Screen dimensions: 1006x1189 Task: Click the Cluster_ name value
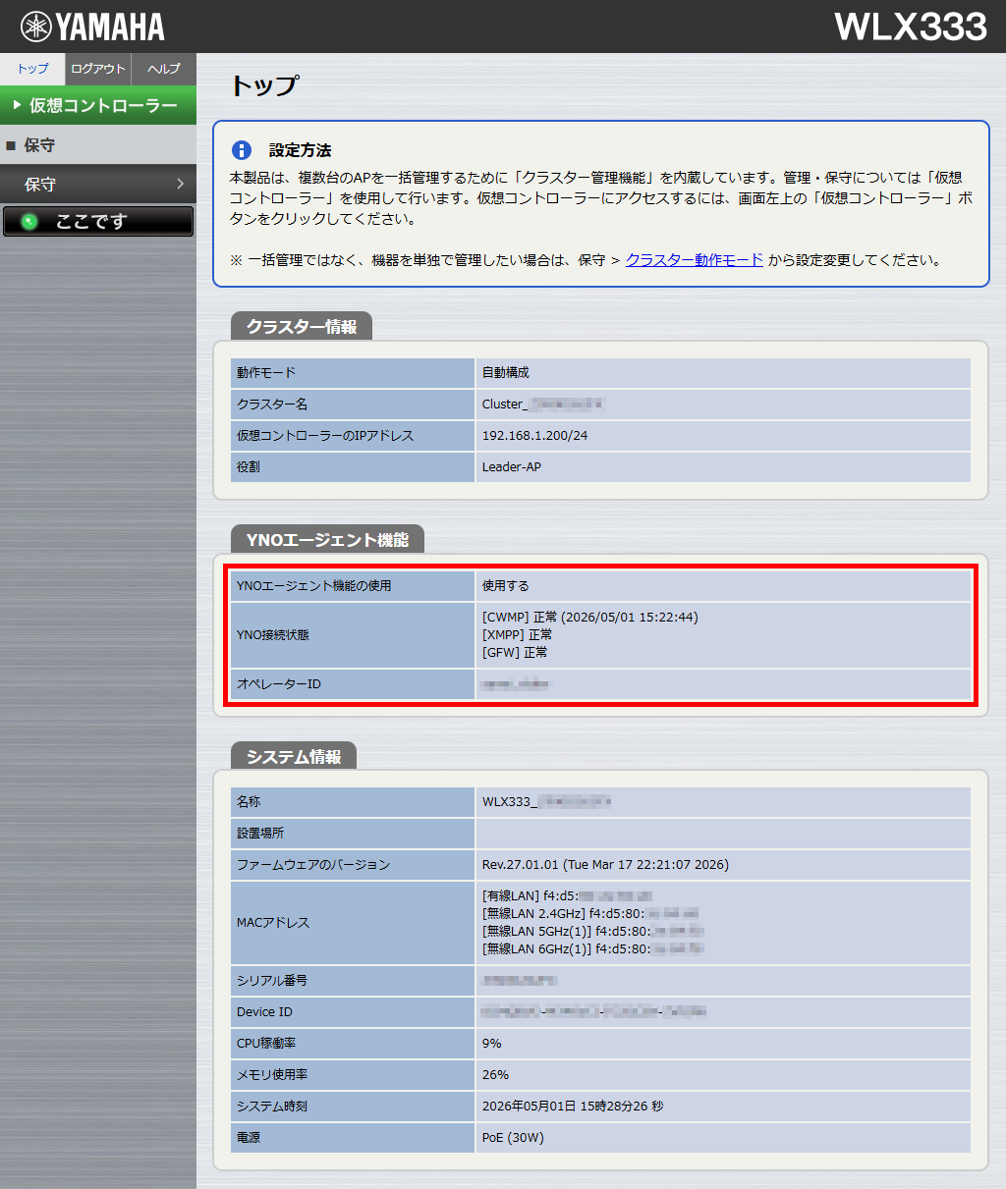(x=543, y=405)
